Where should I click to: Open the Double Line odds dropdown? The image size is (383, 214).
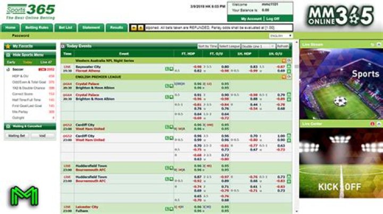[x=258, y=46]
